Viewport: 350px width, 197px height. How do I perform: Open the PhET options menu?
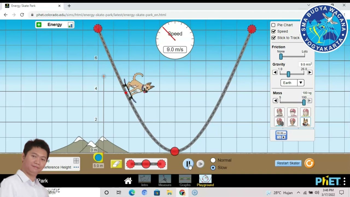tap(345, 181)
